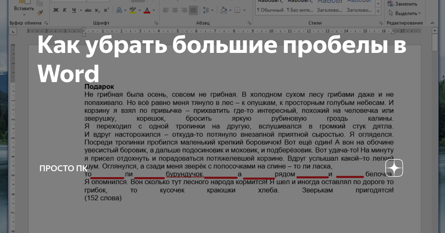Open the Вставить paste options arrow
Image resolution: width=445 pixels, height=233 pixels.
[24, 15]
